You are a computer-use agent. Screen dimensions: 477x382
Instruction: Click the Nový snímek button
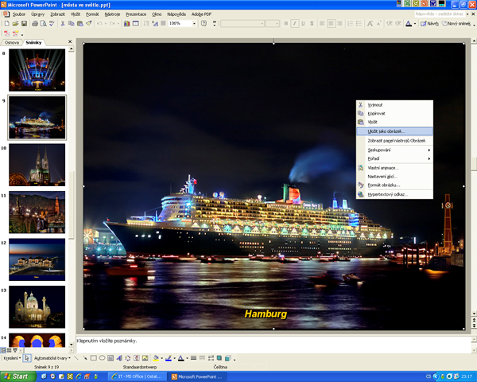coord(456,24)
